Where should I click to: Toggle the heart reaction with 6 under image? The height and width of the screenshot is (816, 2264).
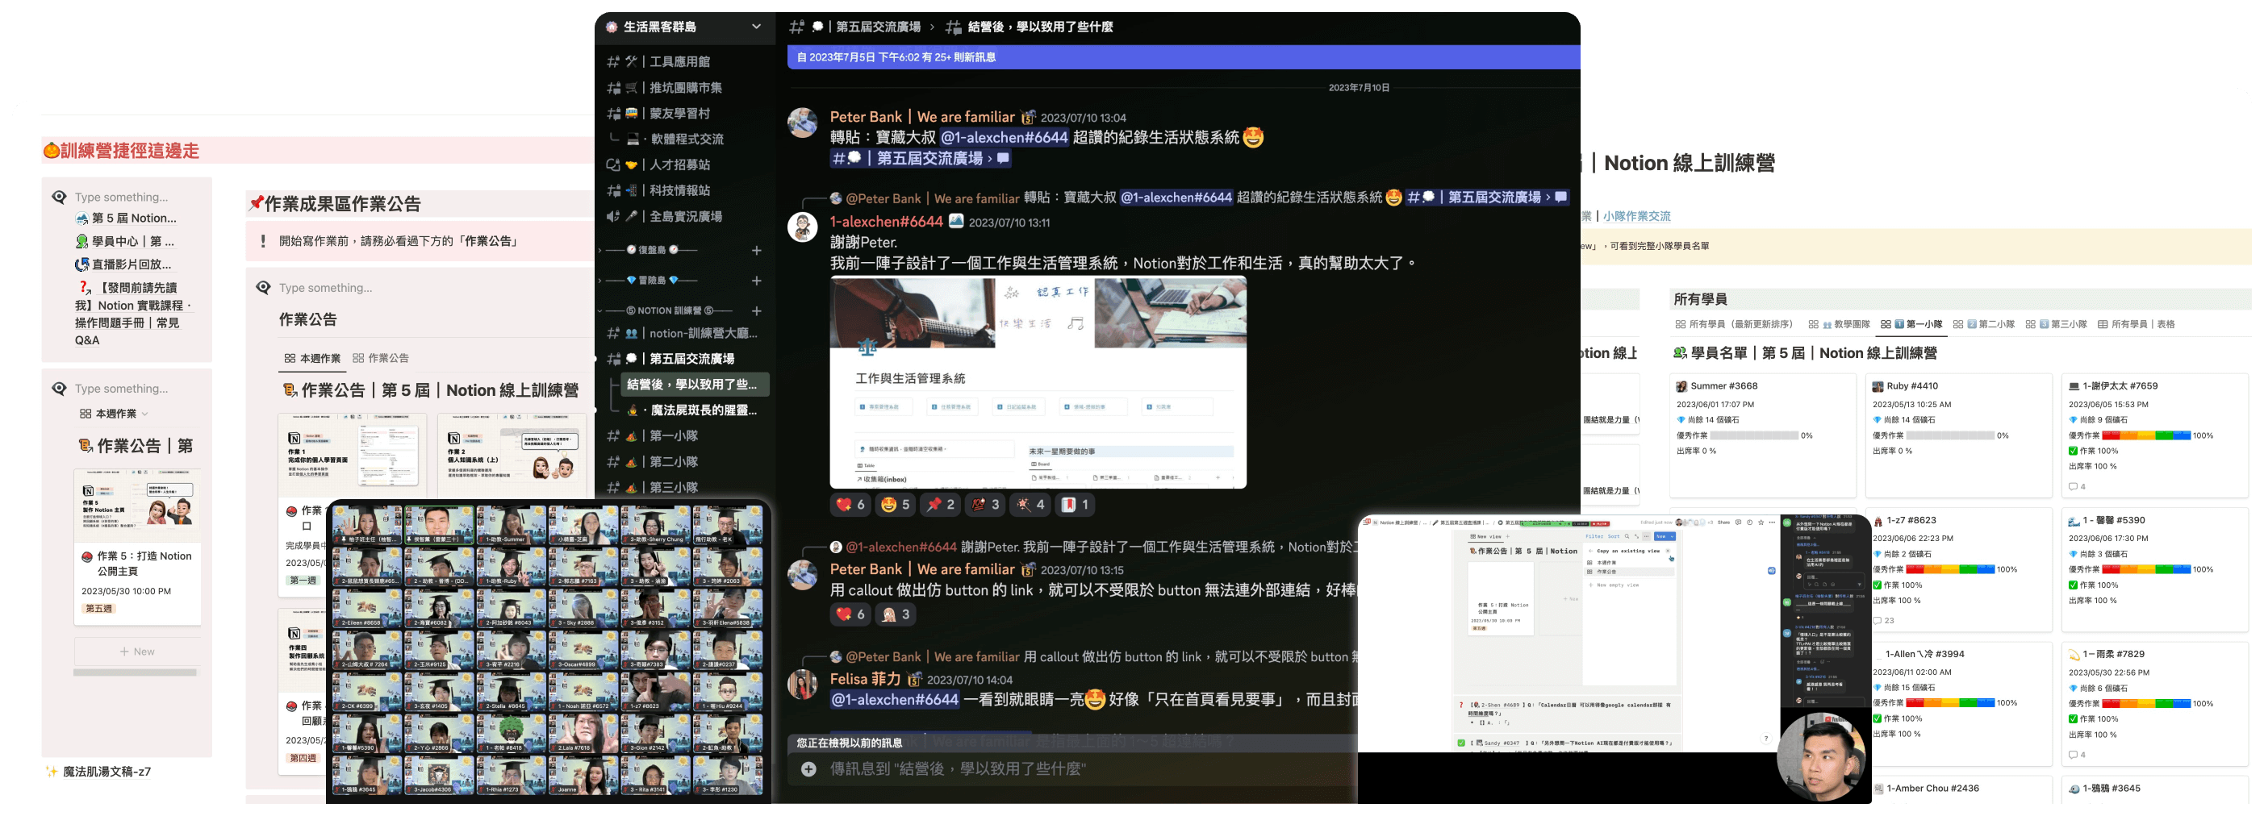850,505
